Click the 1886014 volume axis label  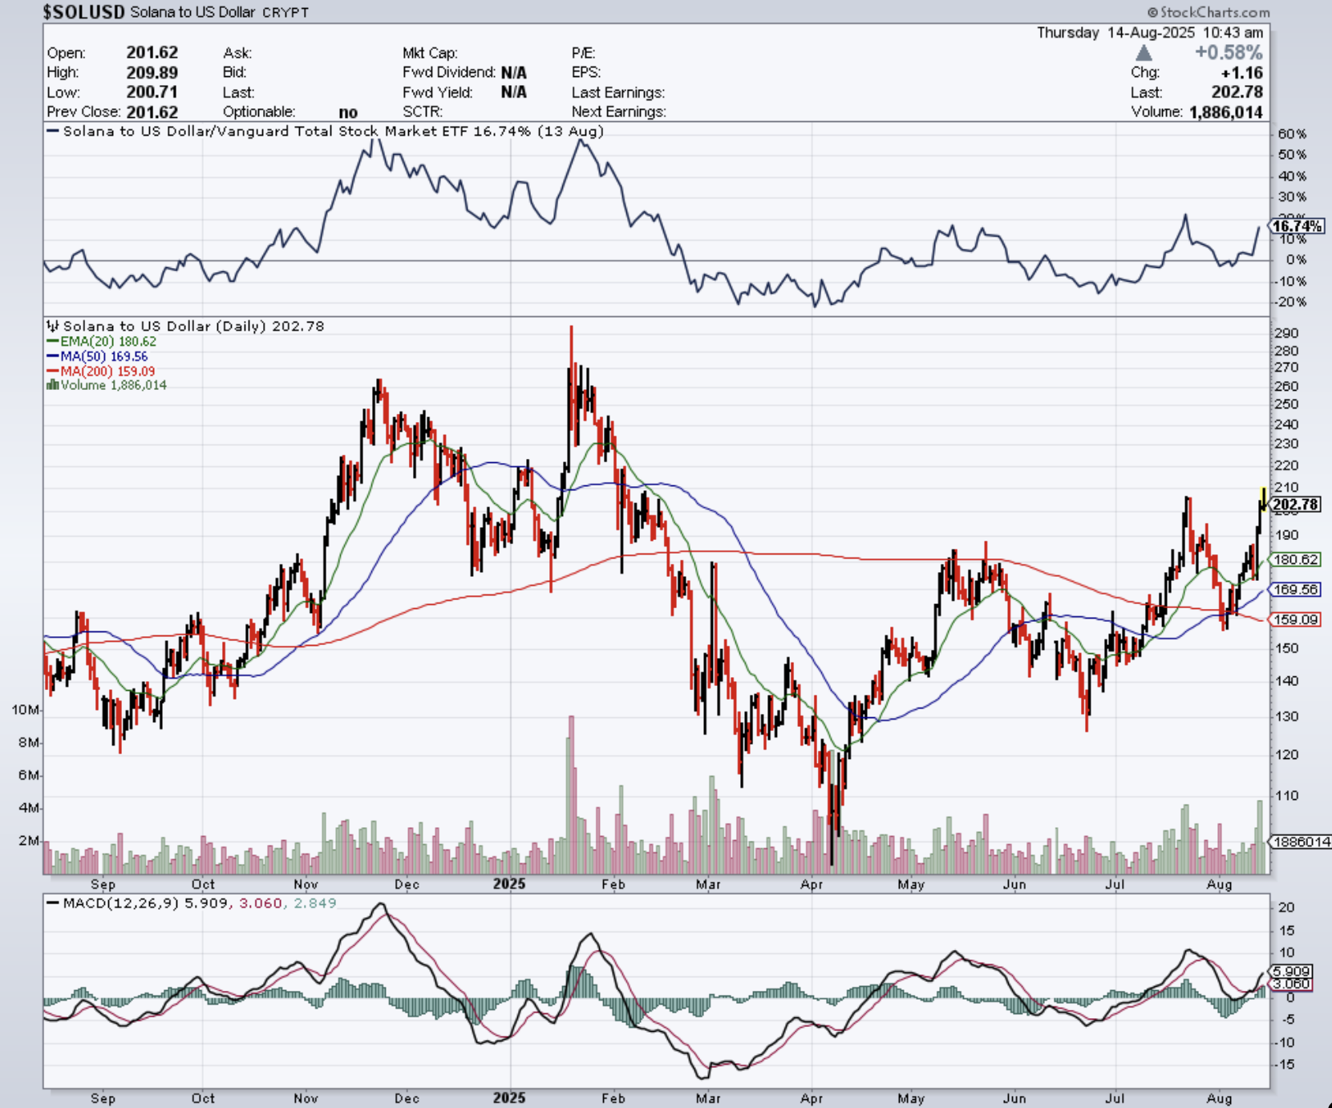click(x=1298, y=842)
